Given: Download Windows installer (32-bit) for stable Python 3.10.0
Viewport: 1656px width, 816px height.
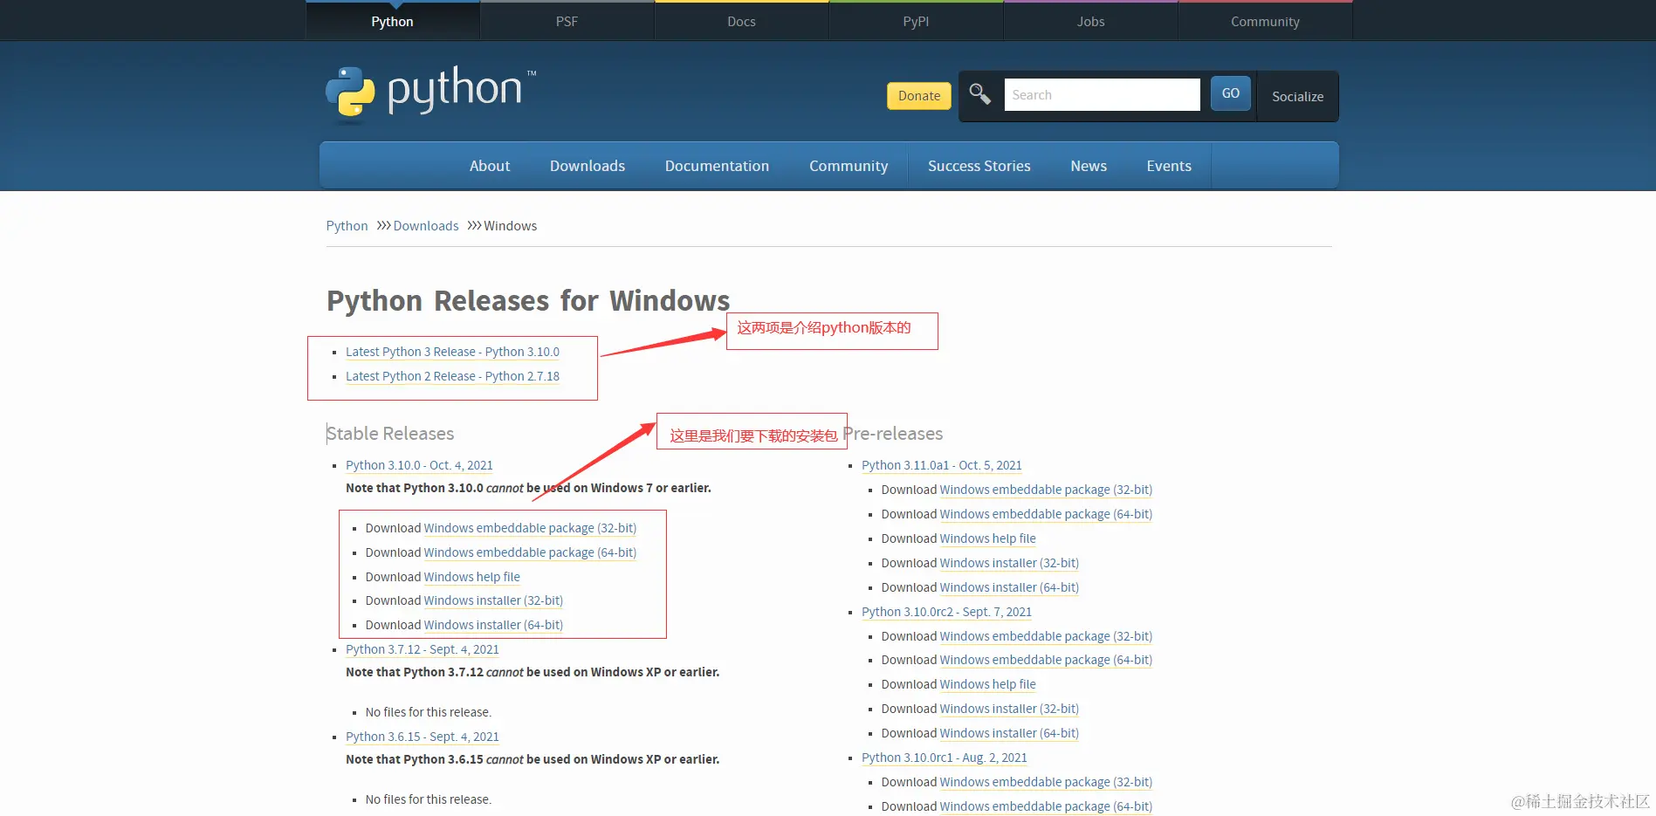Looking at the screenshot, I should 493,600.
